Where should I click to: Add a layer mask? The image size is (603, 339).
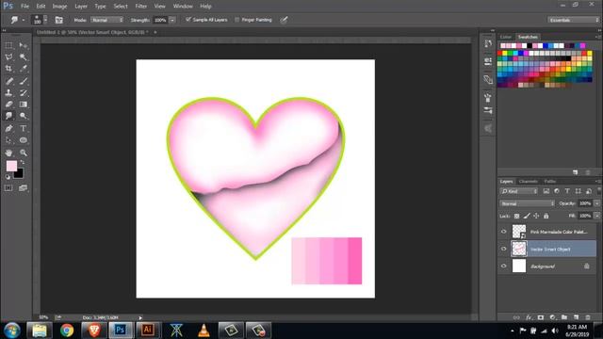[541, 317]
